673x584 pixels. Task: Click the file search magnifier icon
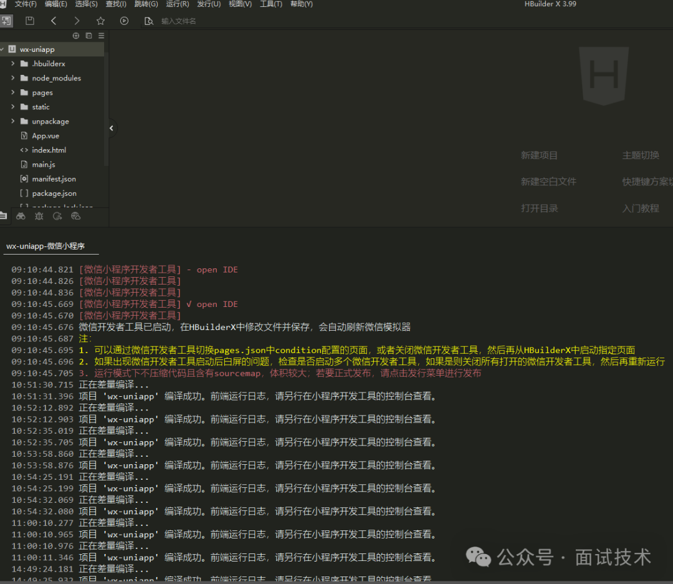(148, 21)
